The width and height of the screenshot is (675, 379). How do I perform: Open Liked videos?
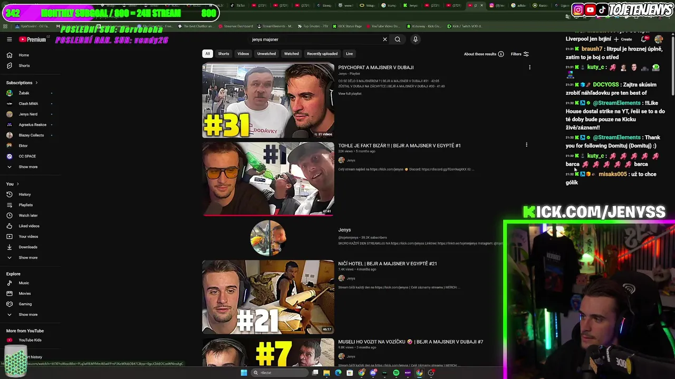[29, 226]
